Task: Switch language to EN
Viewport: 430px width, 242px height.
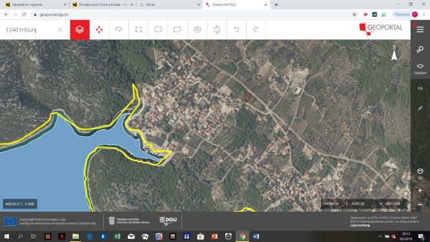Action: pyautogui.click(x=420, y=88)
